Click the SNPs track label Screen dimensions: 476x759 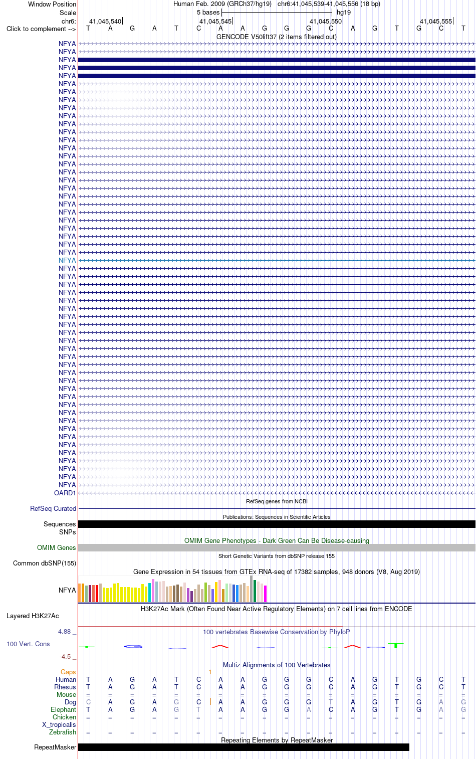pos(68,532)
